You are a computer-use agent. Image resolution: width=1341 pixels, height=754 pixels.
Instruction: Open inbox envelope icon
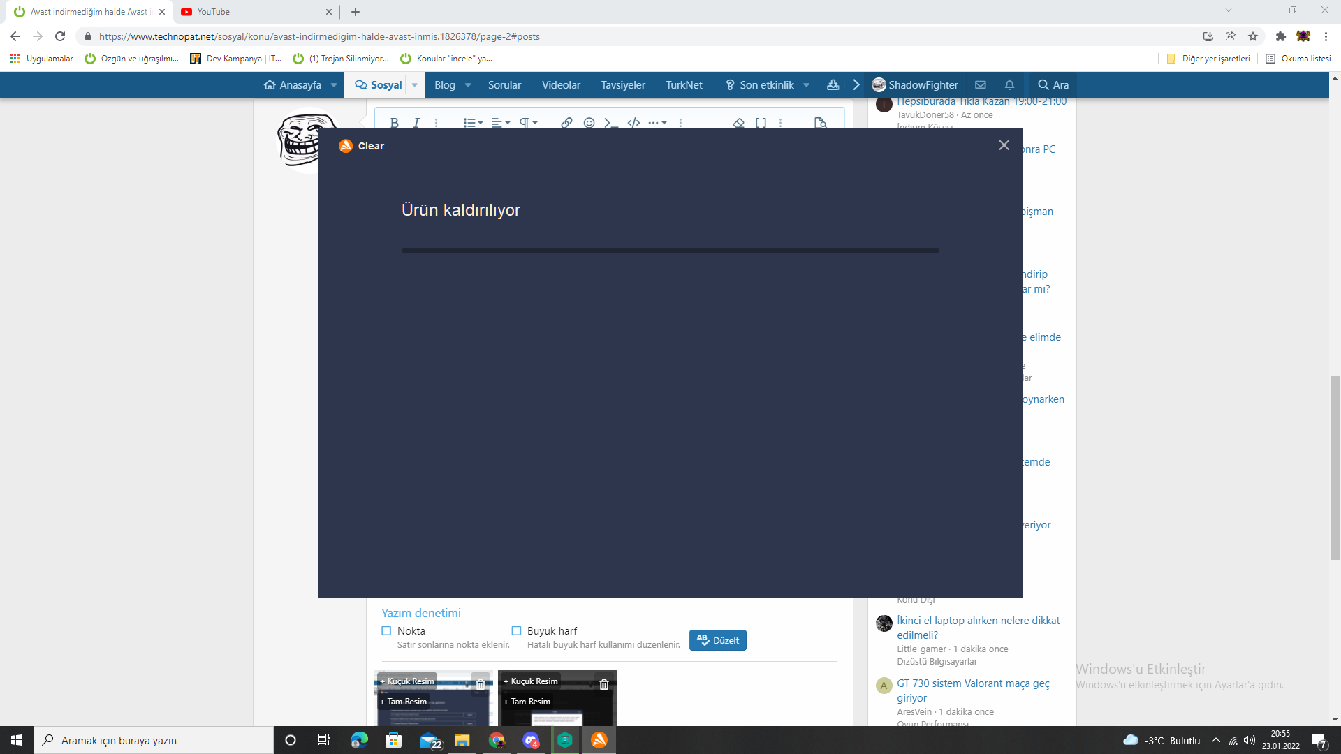981,84
